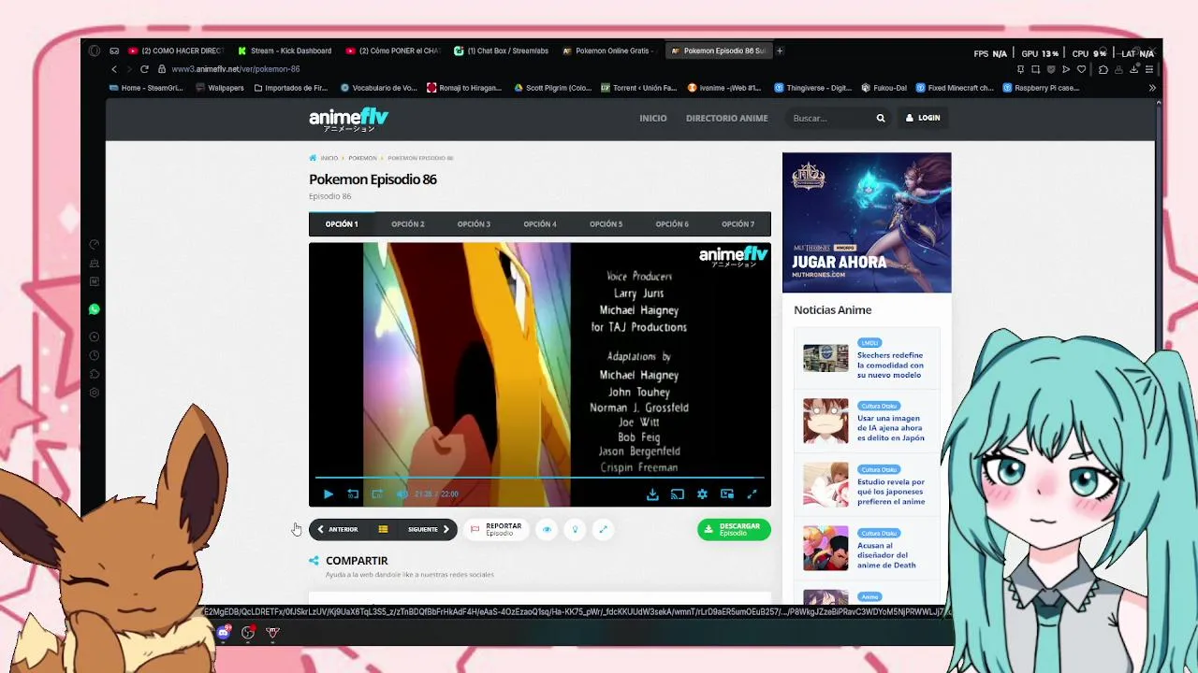The height and width of the screenshot is (673, 1198).
Task: Skip the video forward 10 seconds
Action: coord(377,494)
